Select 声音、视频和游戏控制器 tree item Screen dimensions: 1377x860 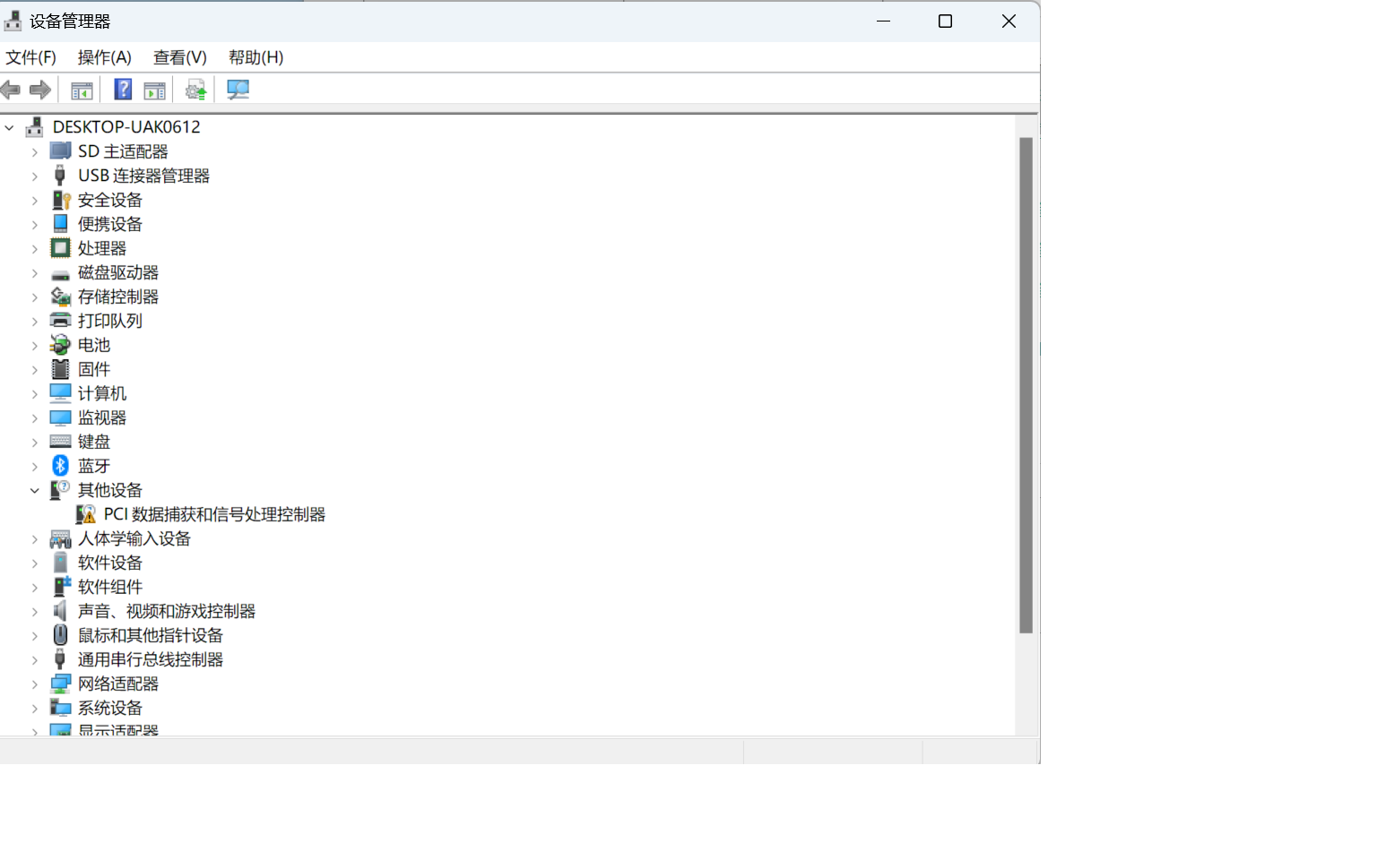pos(166,611)
